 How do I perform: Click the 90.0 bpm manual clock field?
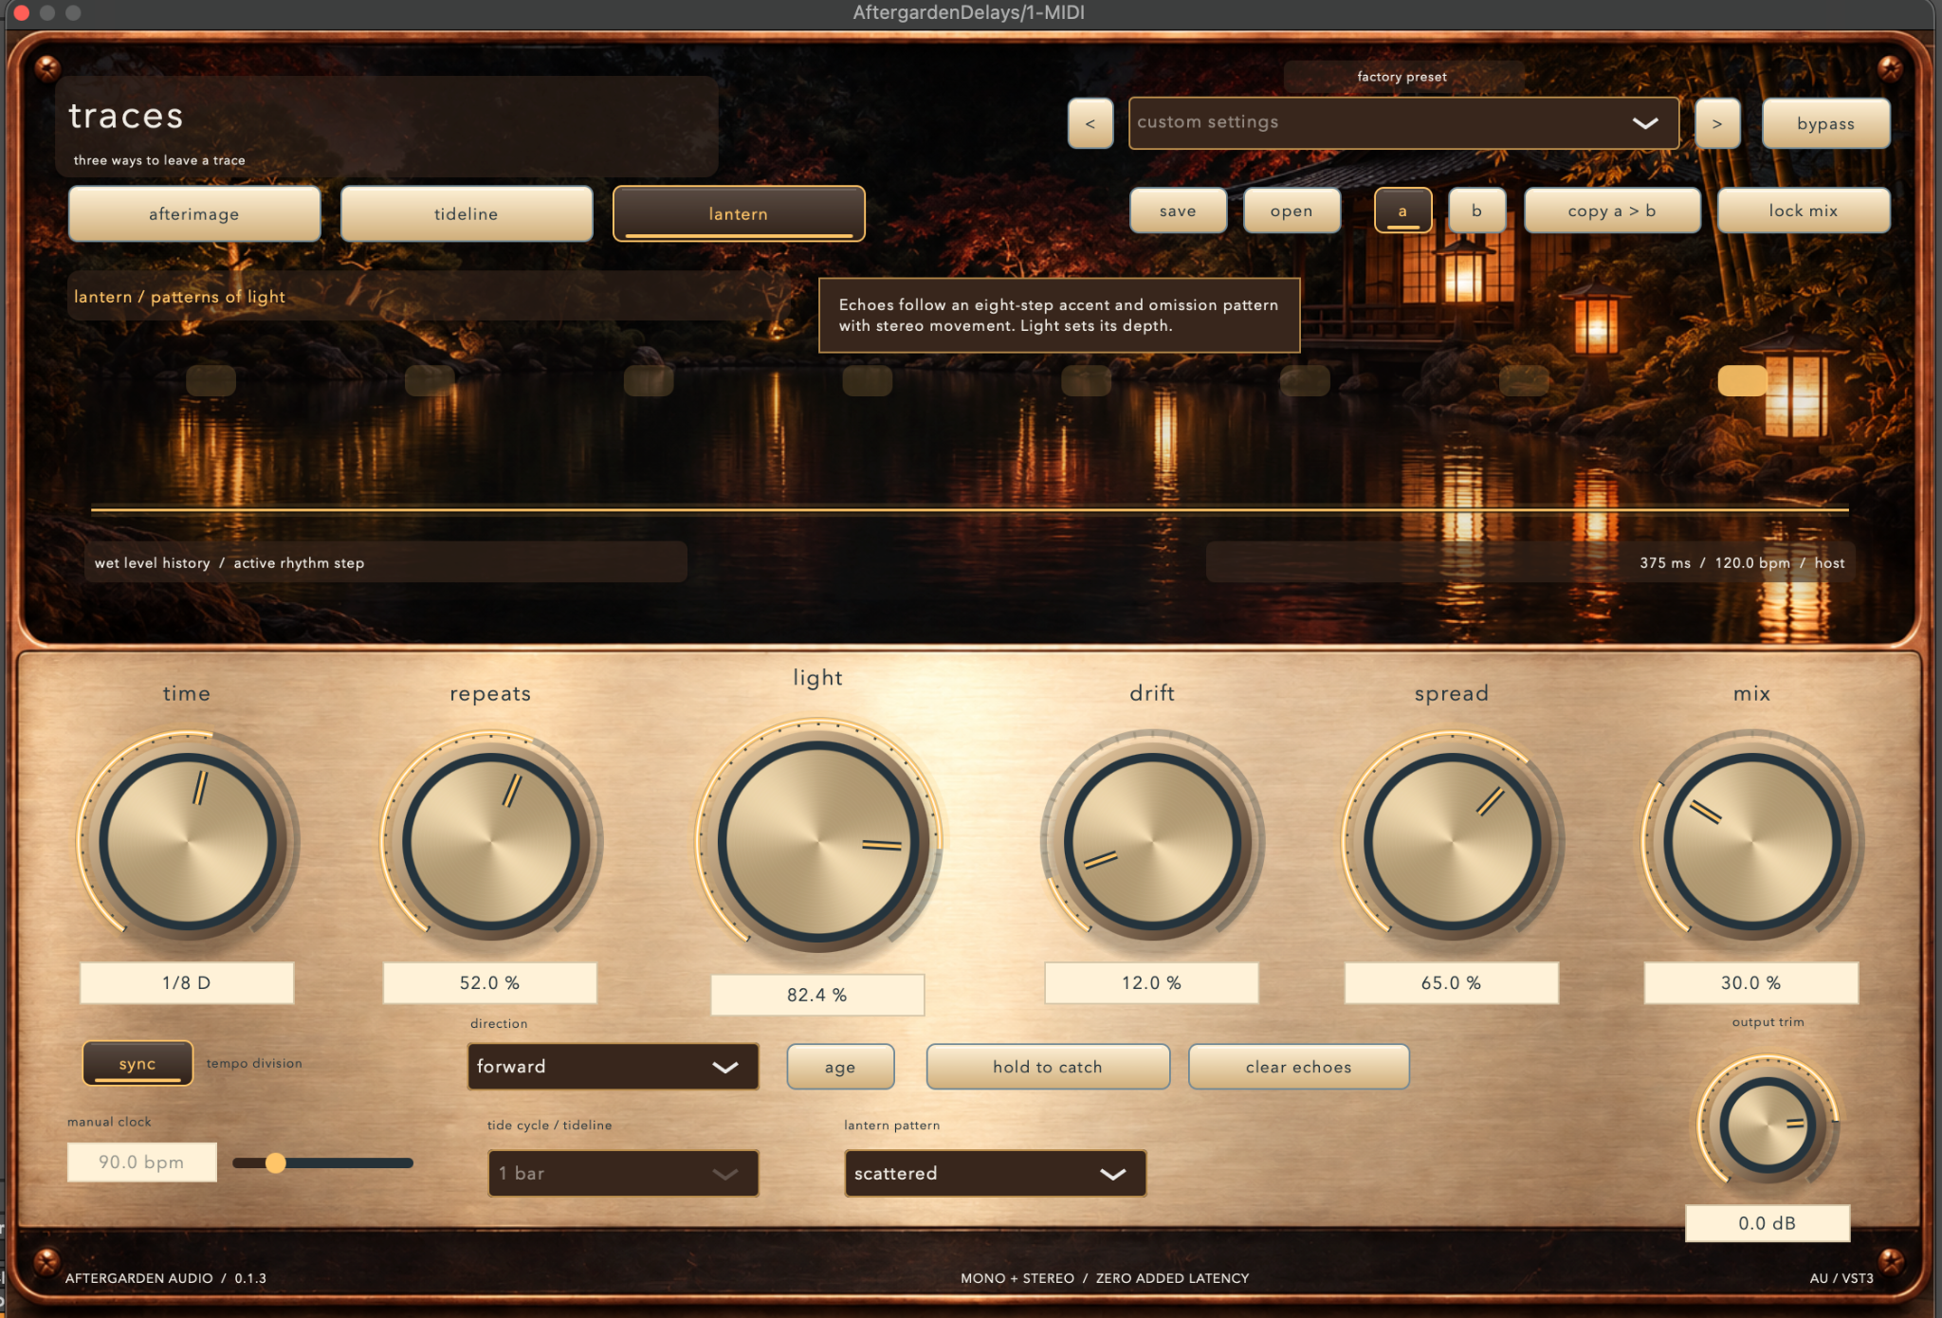click(x=142, y=1162)
